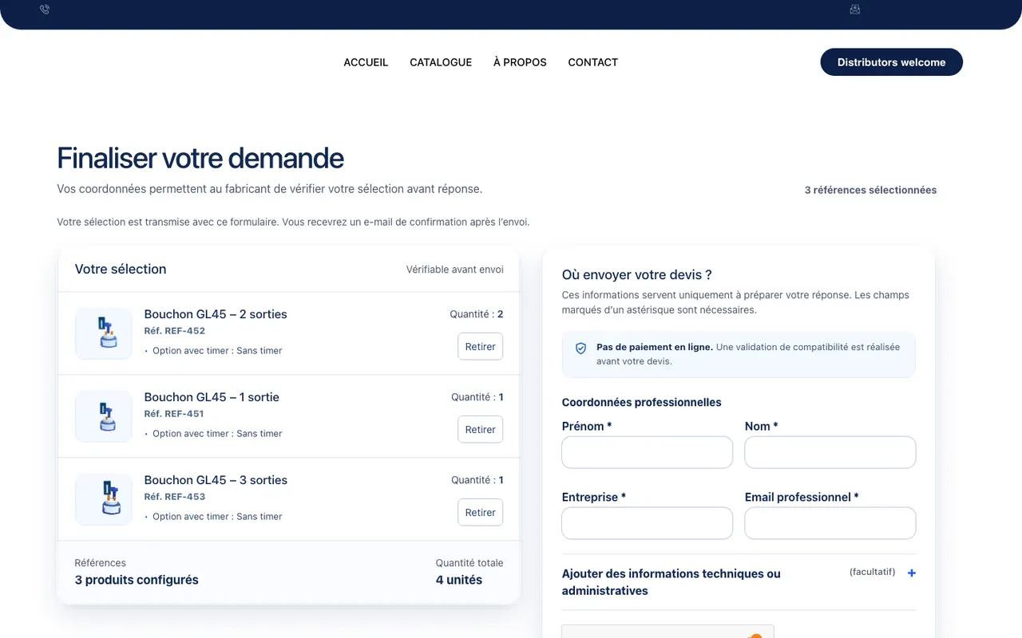Remove Bouchon GL45 – 1 sortie item
The image size is (1022, 638).
(x=481, y=429)
